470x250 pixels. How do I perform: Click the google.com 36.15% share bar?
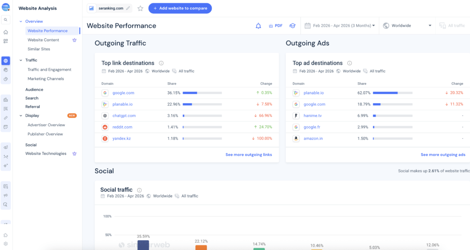(x=202, y=93)
